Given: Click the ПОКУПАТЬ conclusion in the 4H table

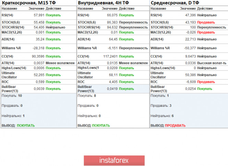Looking at the screenshot, I should [x=101, y=126].
